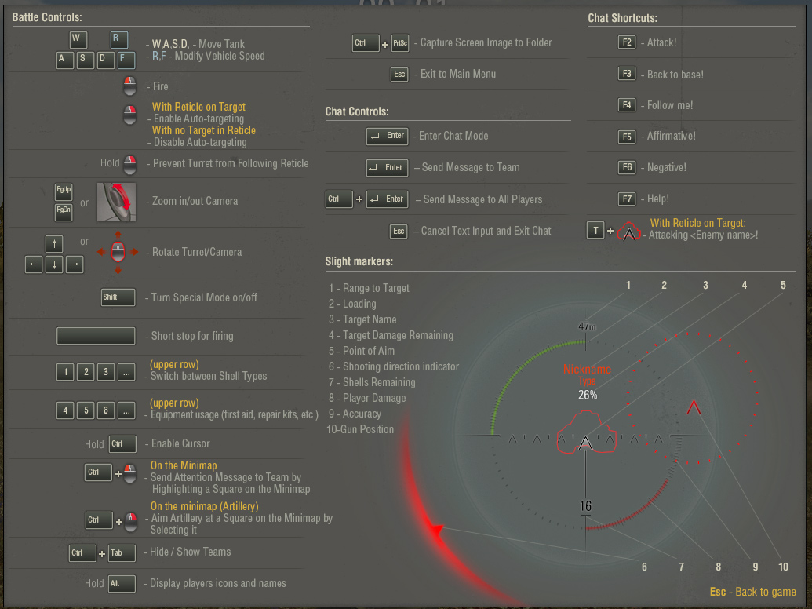Image resolution: width=812 pixels, height=609 pixels.
Task: Click the F7 Help key
Action: [627, 199]
